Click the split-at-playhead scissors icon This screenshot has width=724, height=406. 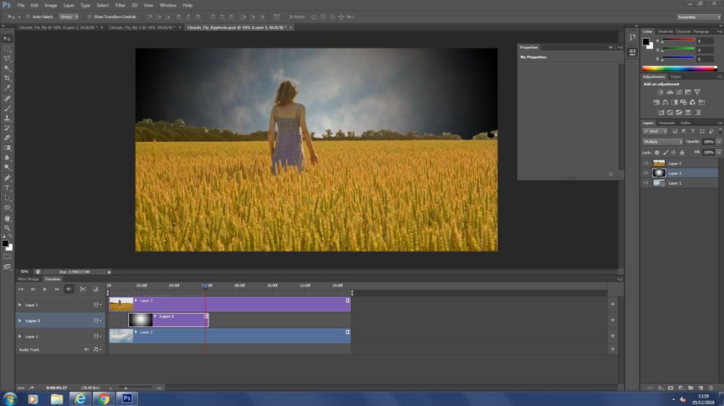[83, 289]
